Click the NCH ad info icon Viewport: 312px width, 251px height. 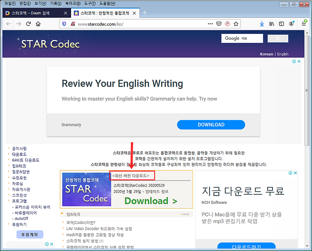[x=290, y=173]
